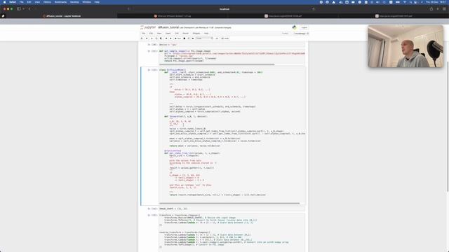The image size is (449, 252).
Task: Click the Logout button
Action: pos(304,28)
